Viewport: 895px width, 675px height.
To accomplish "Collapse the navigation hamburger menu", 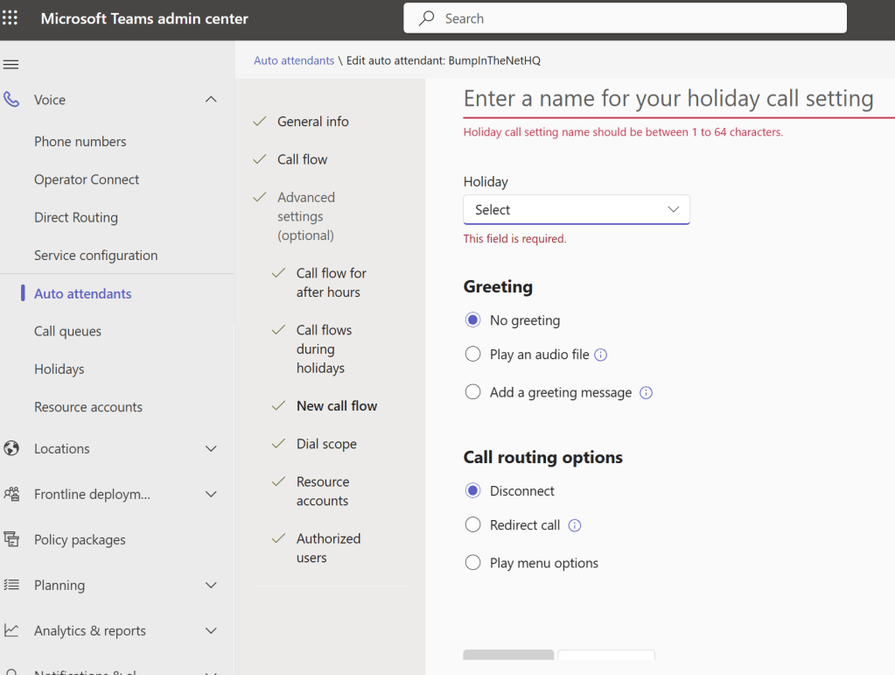I will pyautogui.click(x=11, y=65).
